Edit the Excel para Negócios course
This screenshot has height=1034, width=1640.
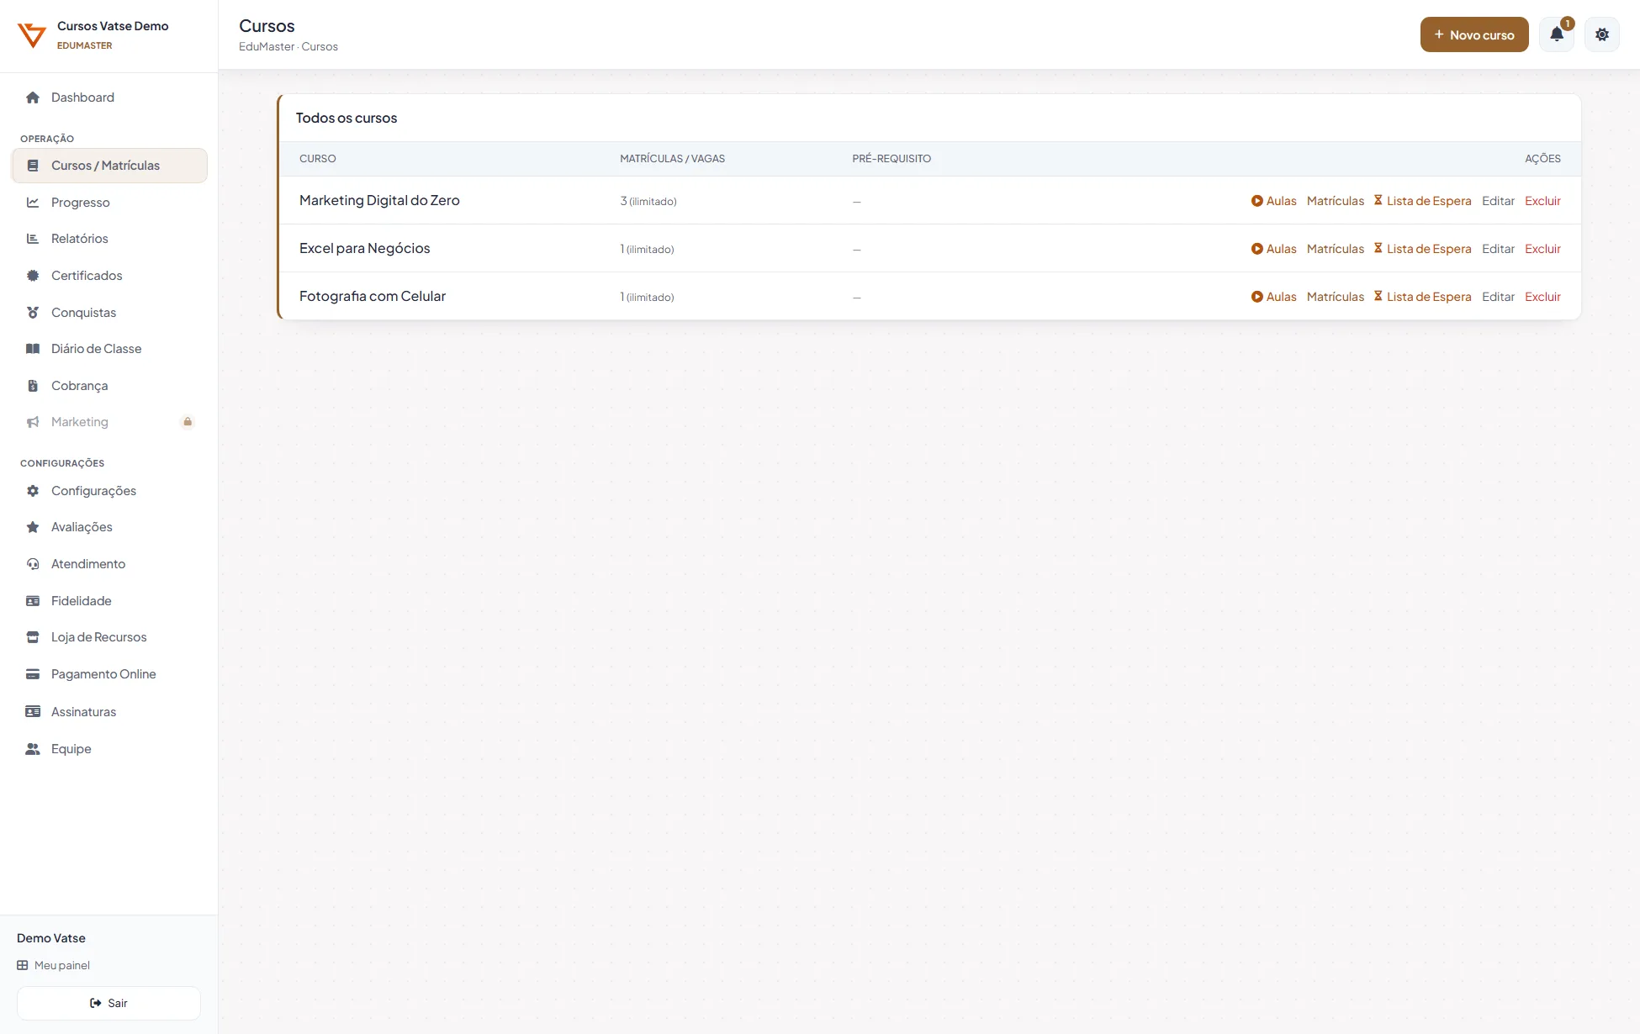(x=1498, y=249)
